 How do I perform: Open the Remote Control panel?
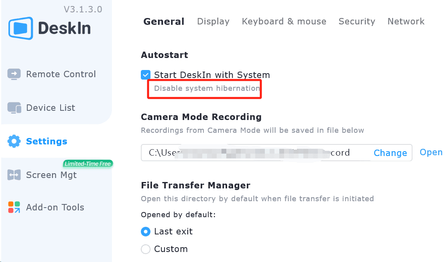tap(61, 74)
